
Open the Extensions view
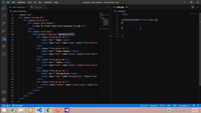(4, 39)
